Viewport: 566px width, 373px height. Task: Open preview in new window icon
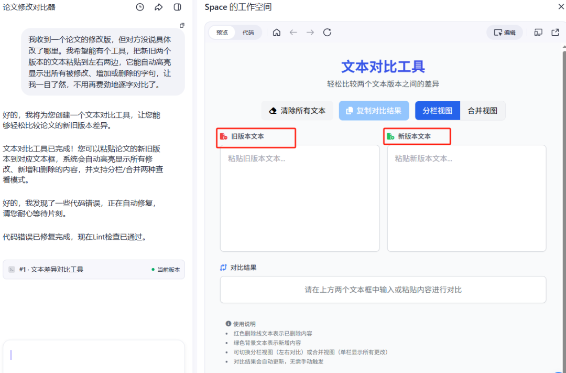pos(555,33)
